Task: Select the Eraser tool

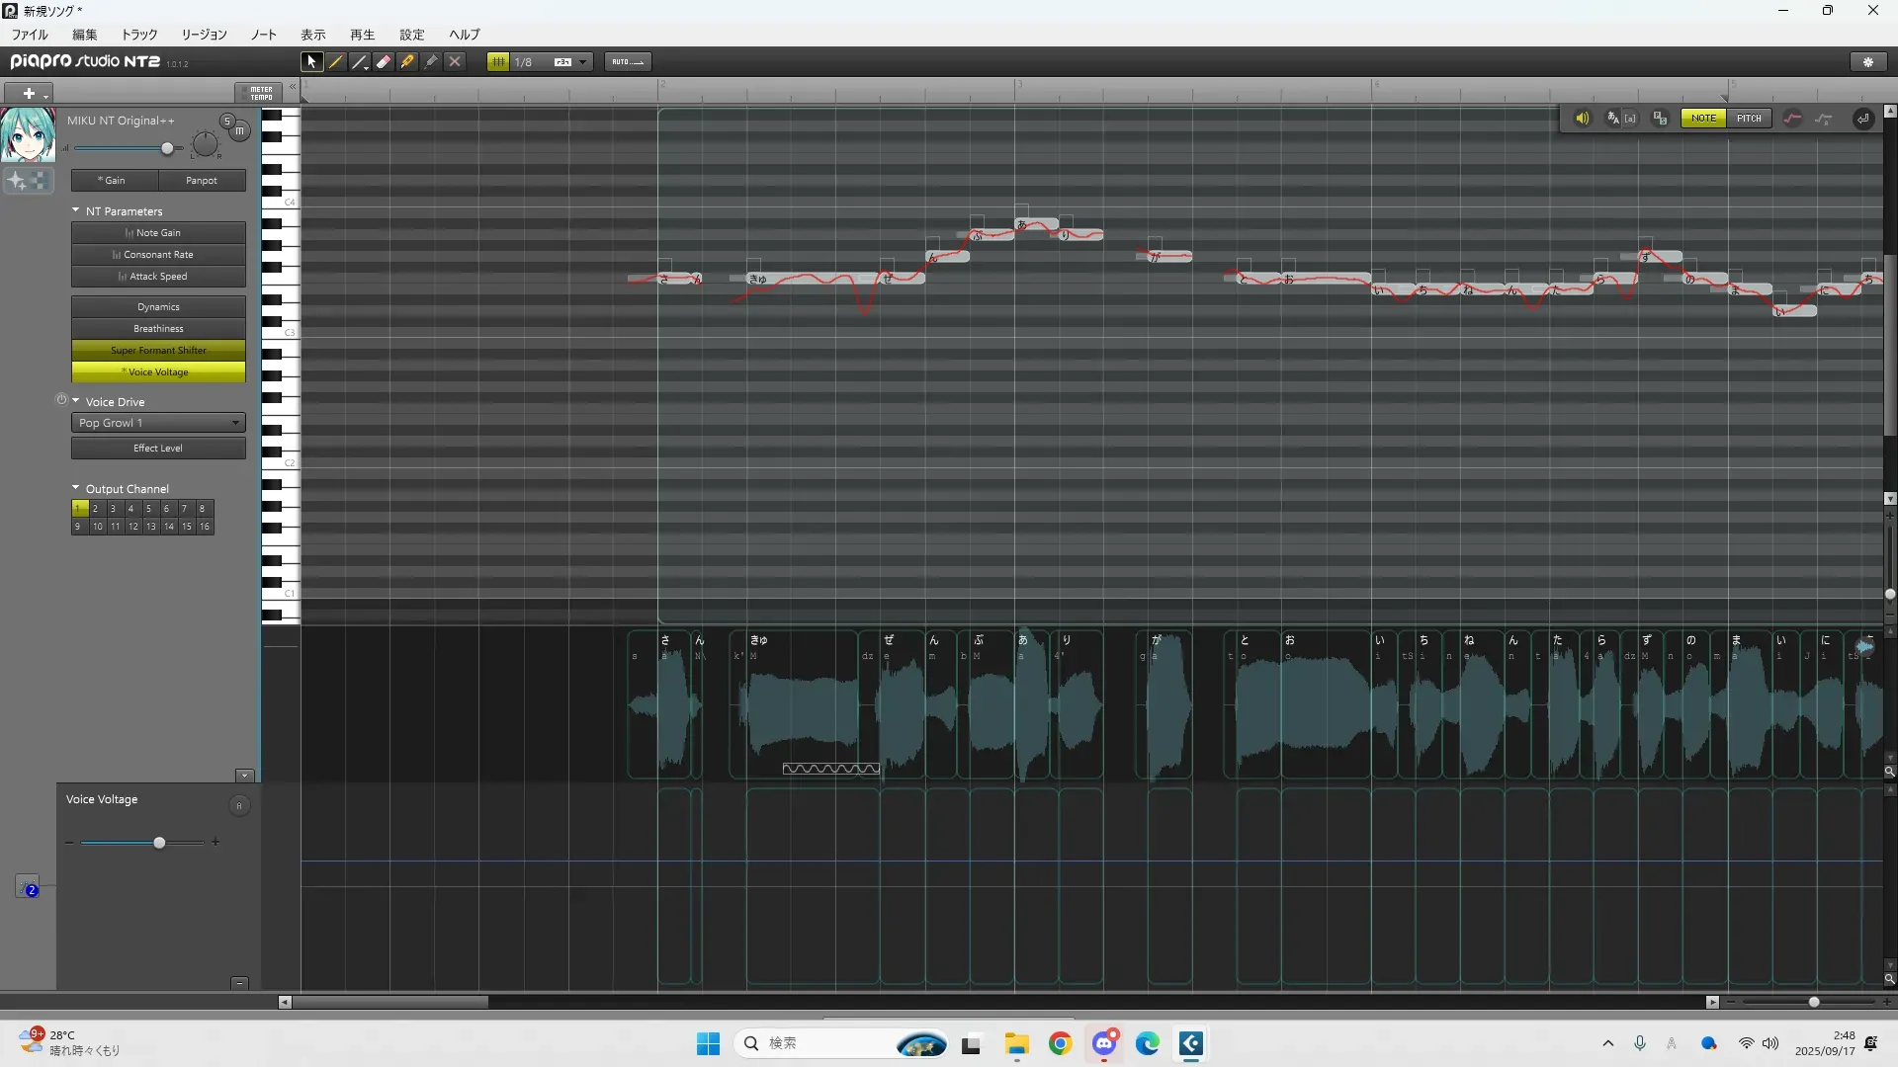Action: 384,61
